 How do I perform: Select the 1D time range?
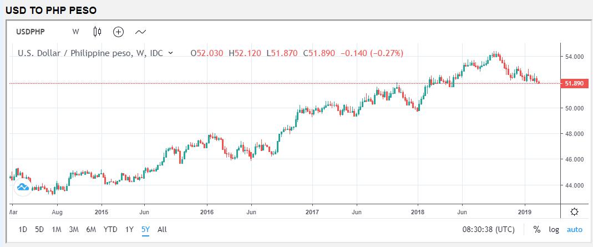click(23, 229)
